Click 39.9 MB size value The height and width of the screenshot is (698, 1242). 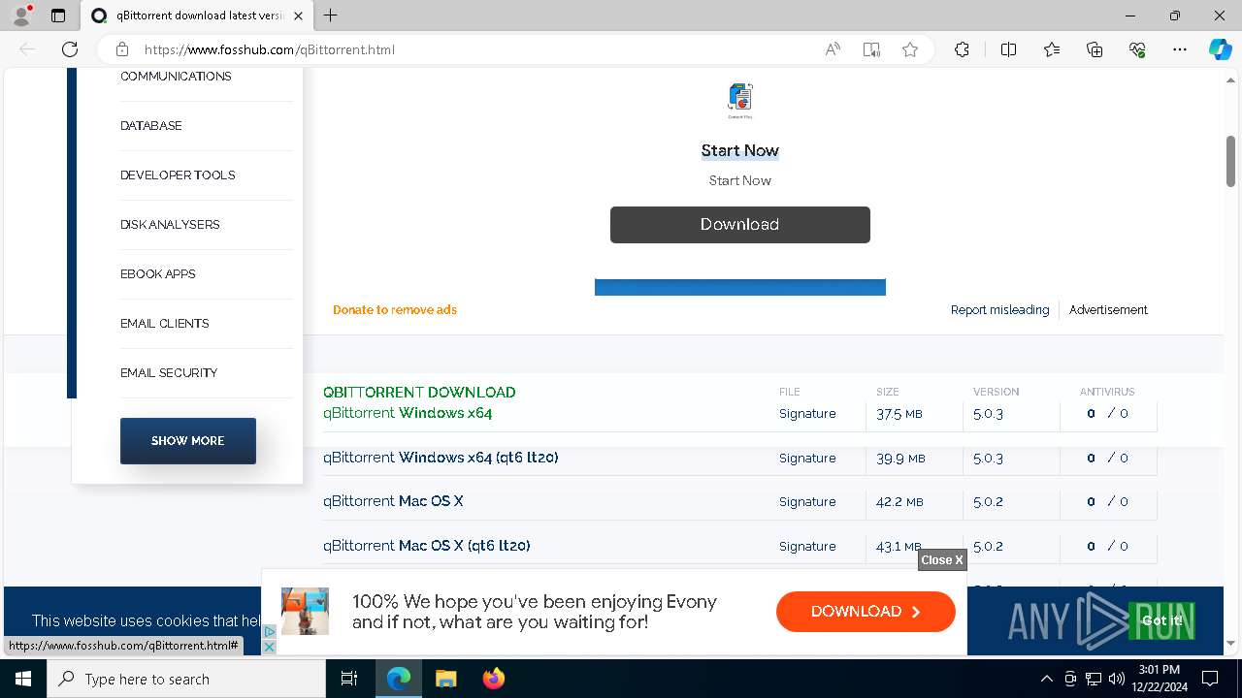[900, 459]
